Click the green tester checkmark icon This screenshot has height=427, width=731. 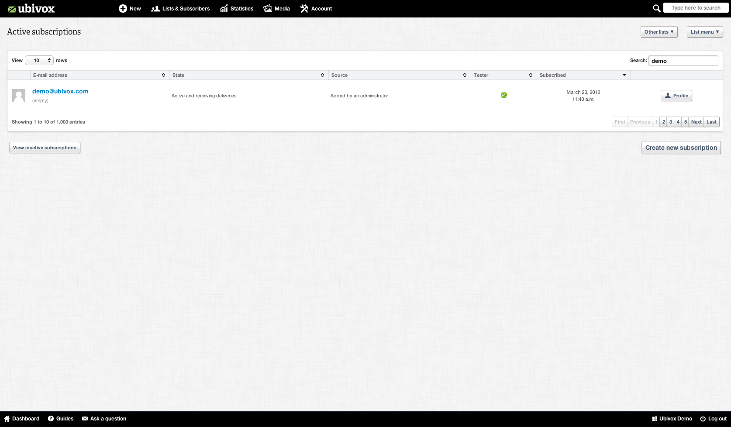pyautogui.click(x=504, y=95)
